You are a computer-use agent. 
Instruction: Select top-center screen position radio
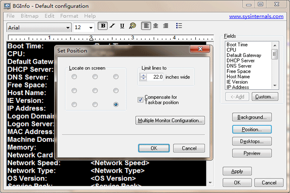(x=95, y=76)
